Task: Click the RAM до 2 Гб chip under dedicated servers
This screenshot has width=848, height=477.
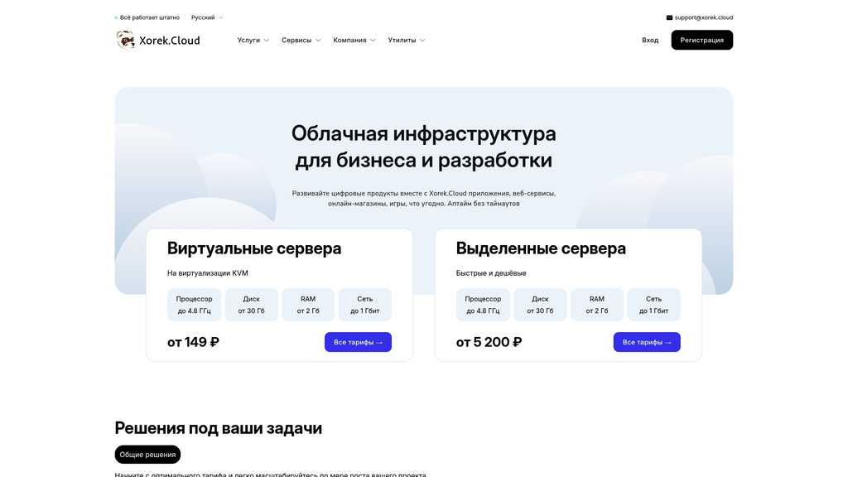Action: [597, 305]
